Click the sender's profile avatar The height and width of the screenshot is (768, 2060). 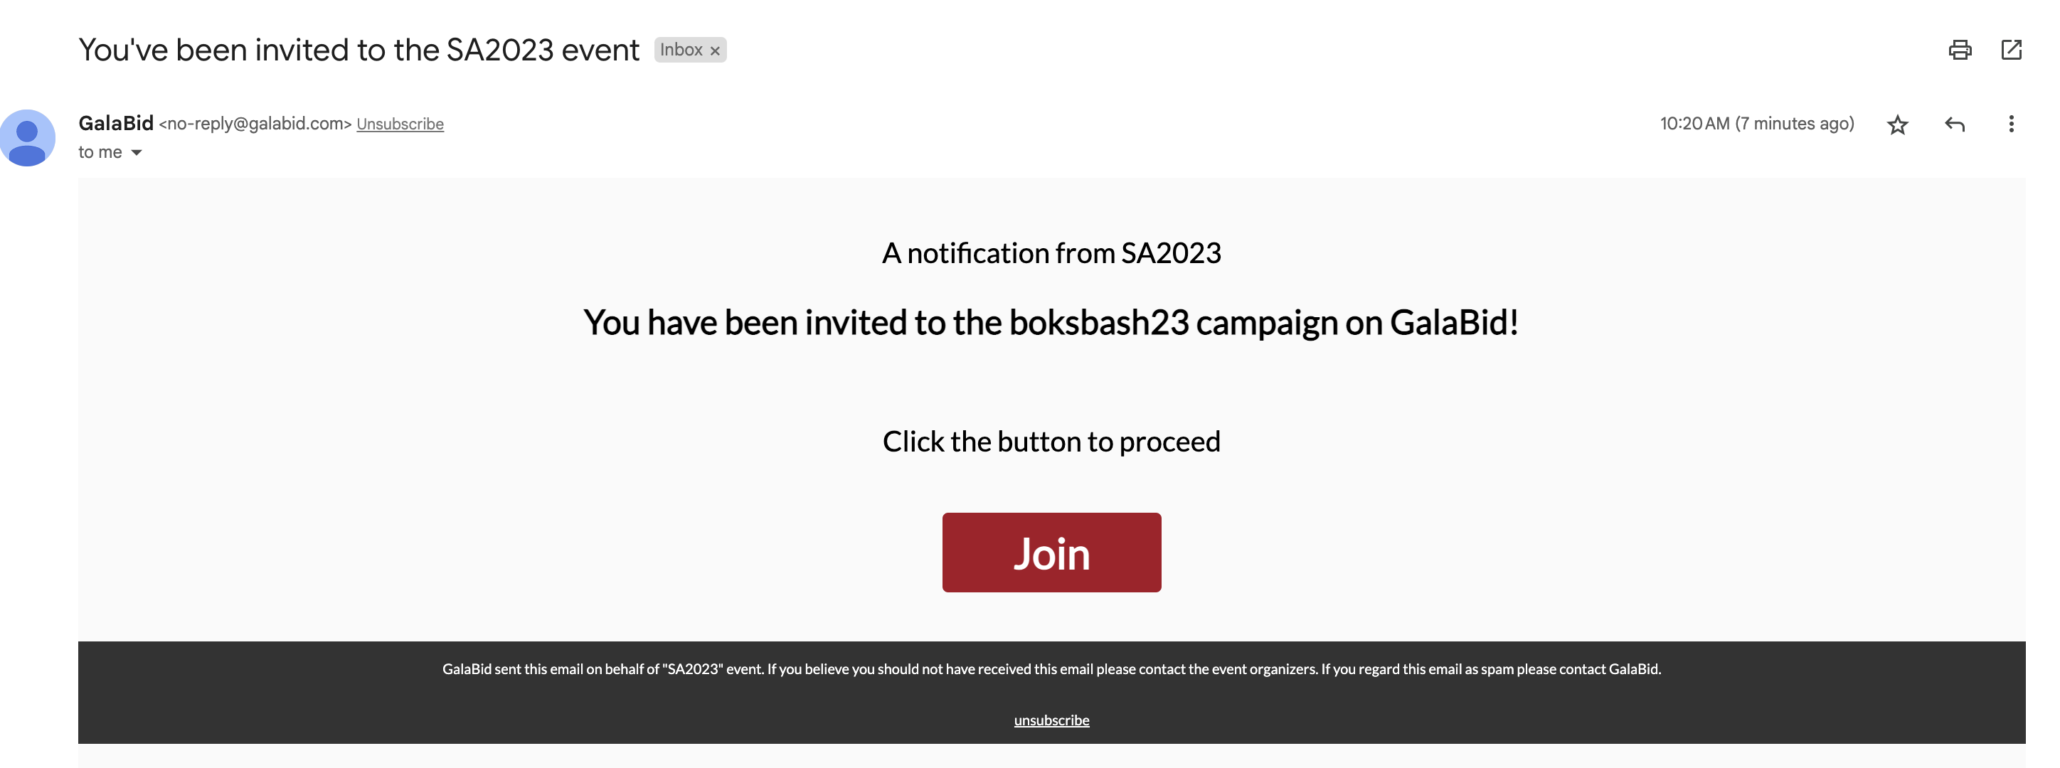click(x=28, y=137)
